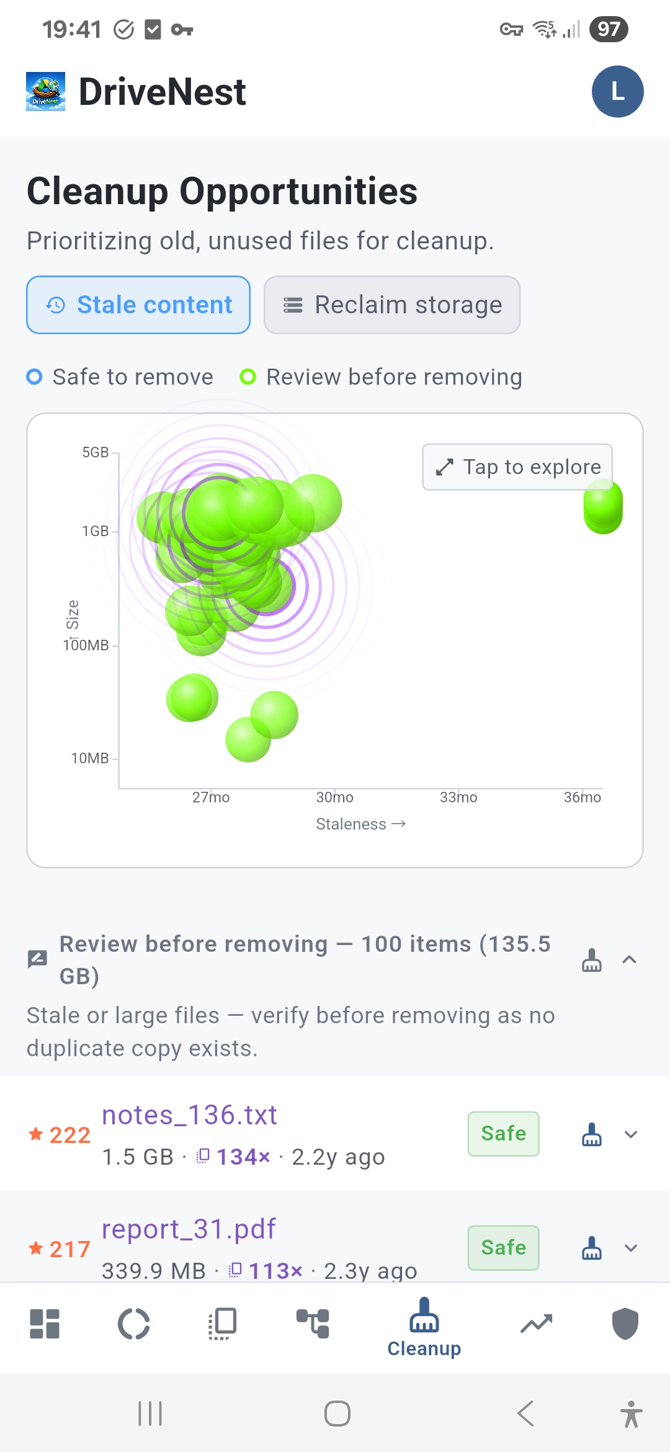
Task: Toggle the Review before removing legend filter
Action: pos(382,377)
